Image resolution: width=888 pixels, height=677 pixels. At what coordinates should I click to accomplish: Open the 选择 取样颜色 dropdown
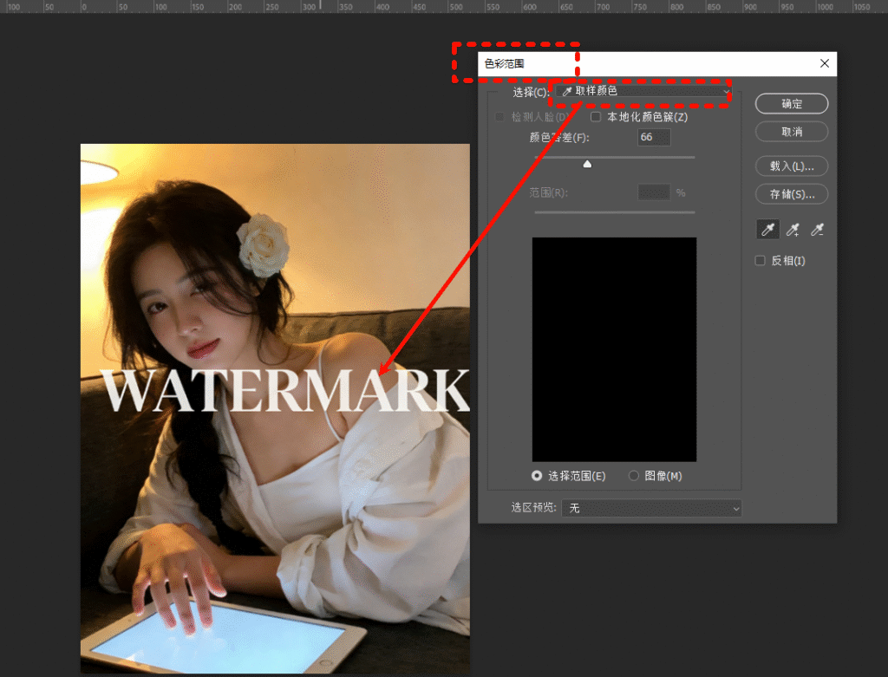[645, 91]
